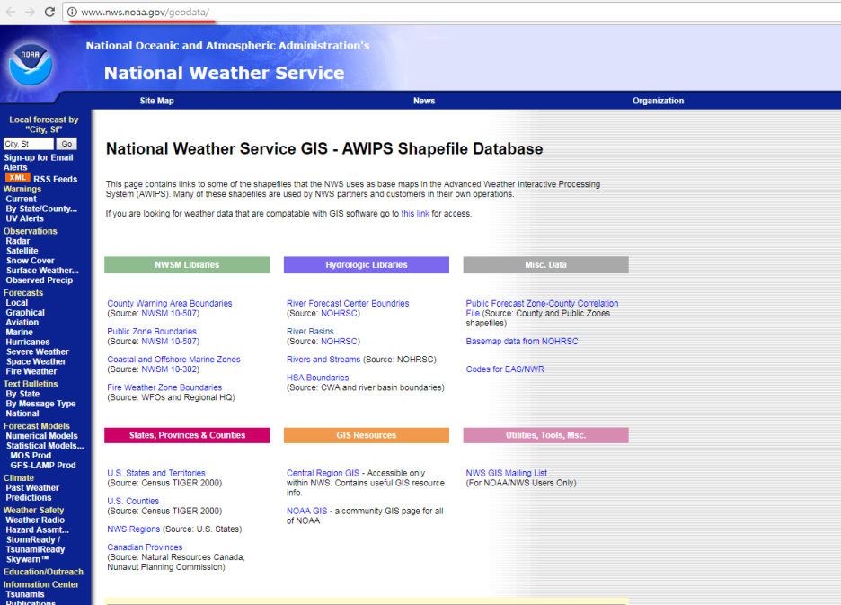Open Observed Precip sidebar link
The height and width of the screenshot is (605, 841).
point(40,280)
